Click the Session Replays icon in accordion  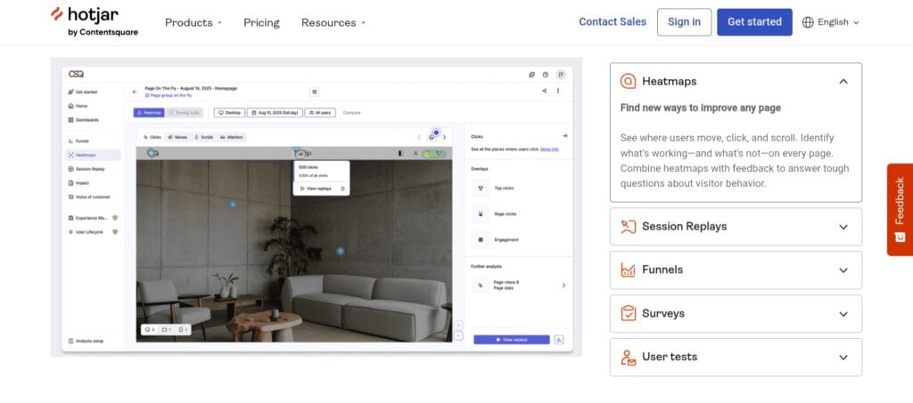coord(628,227)
